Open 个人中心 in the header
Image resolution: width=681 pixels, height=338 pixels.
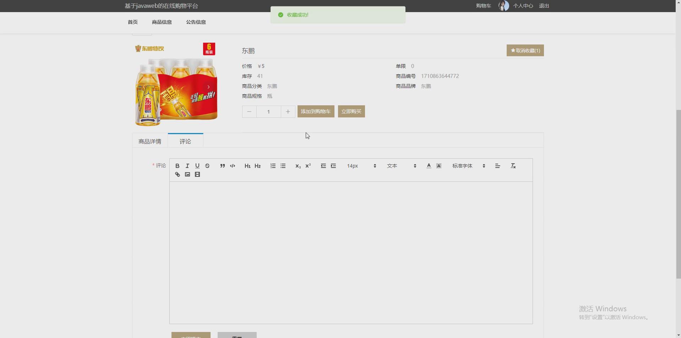coord(523,6)
